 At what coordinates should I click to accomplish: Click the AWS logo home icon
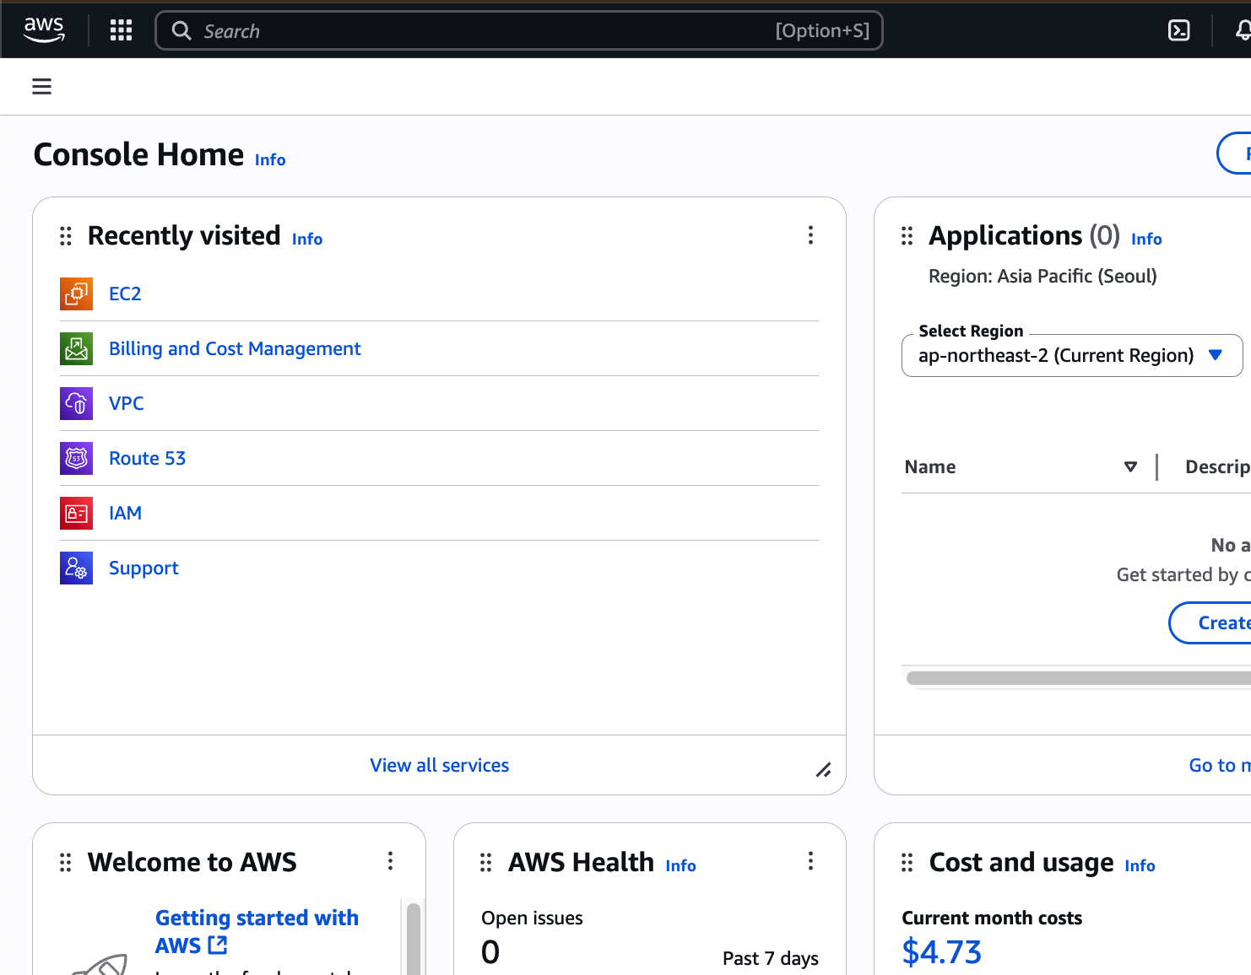click(x=44, y=30)
